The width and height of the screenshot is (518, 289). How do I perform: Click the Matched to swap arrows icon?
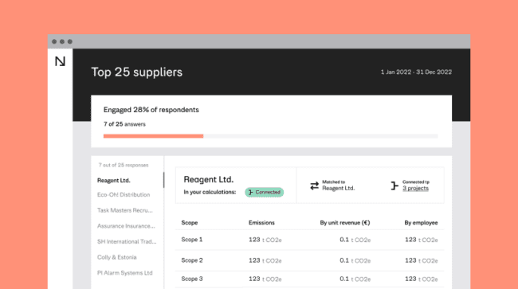[x=314, y=186]
